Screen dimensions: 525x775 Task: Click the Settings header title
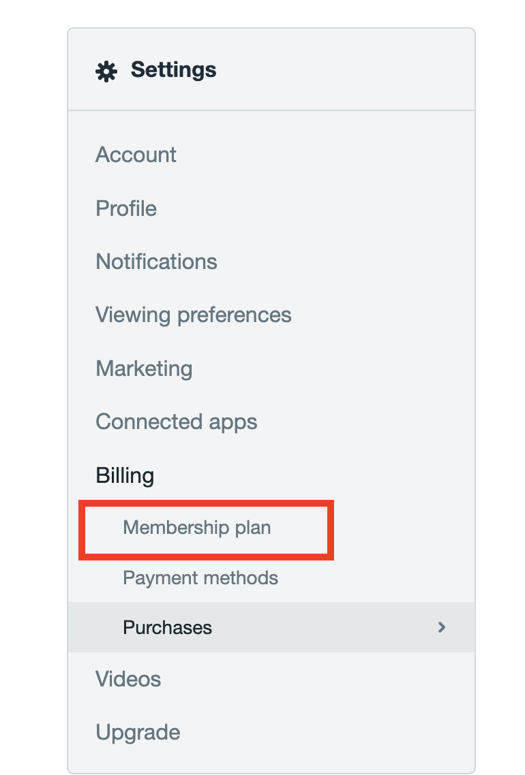173,69
